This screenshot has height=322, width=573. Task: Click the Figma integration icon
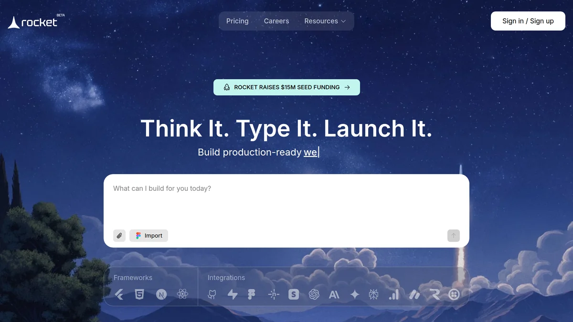(x=252, y=295)
